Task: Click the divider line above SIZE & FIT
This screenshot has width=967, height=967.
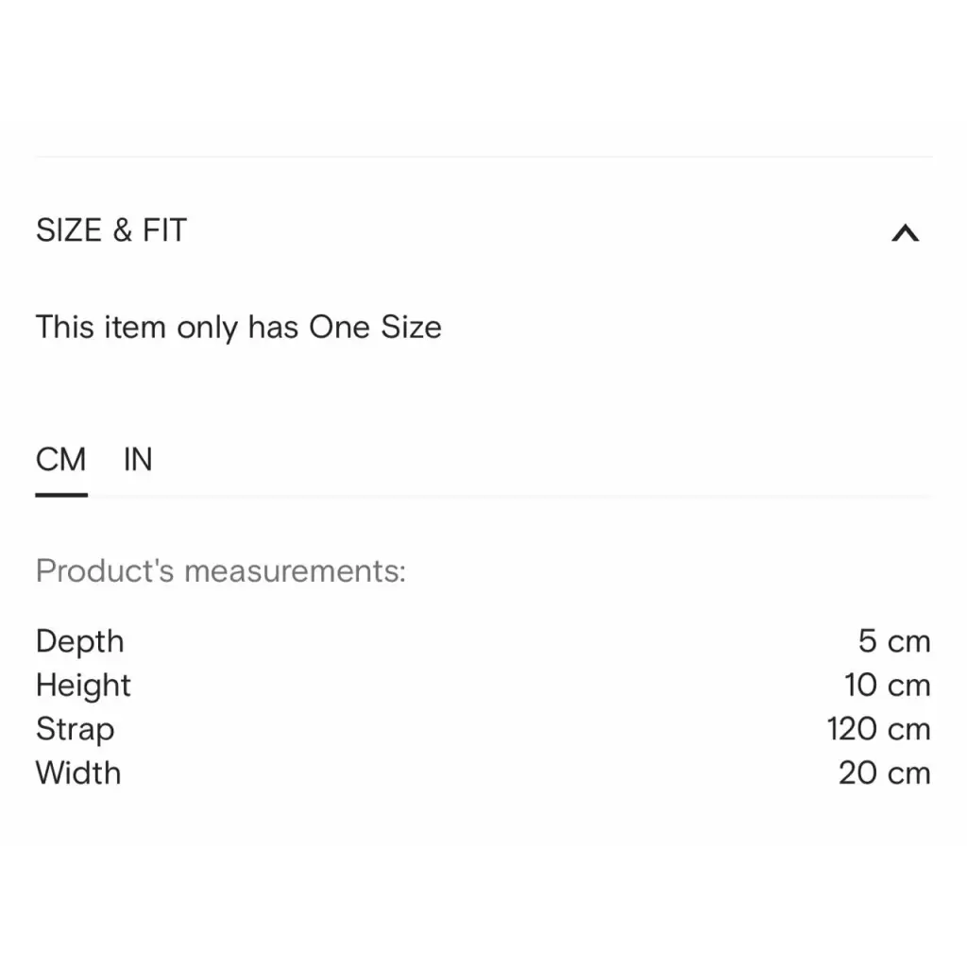Action: tap(483, 157)
